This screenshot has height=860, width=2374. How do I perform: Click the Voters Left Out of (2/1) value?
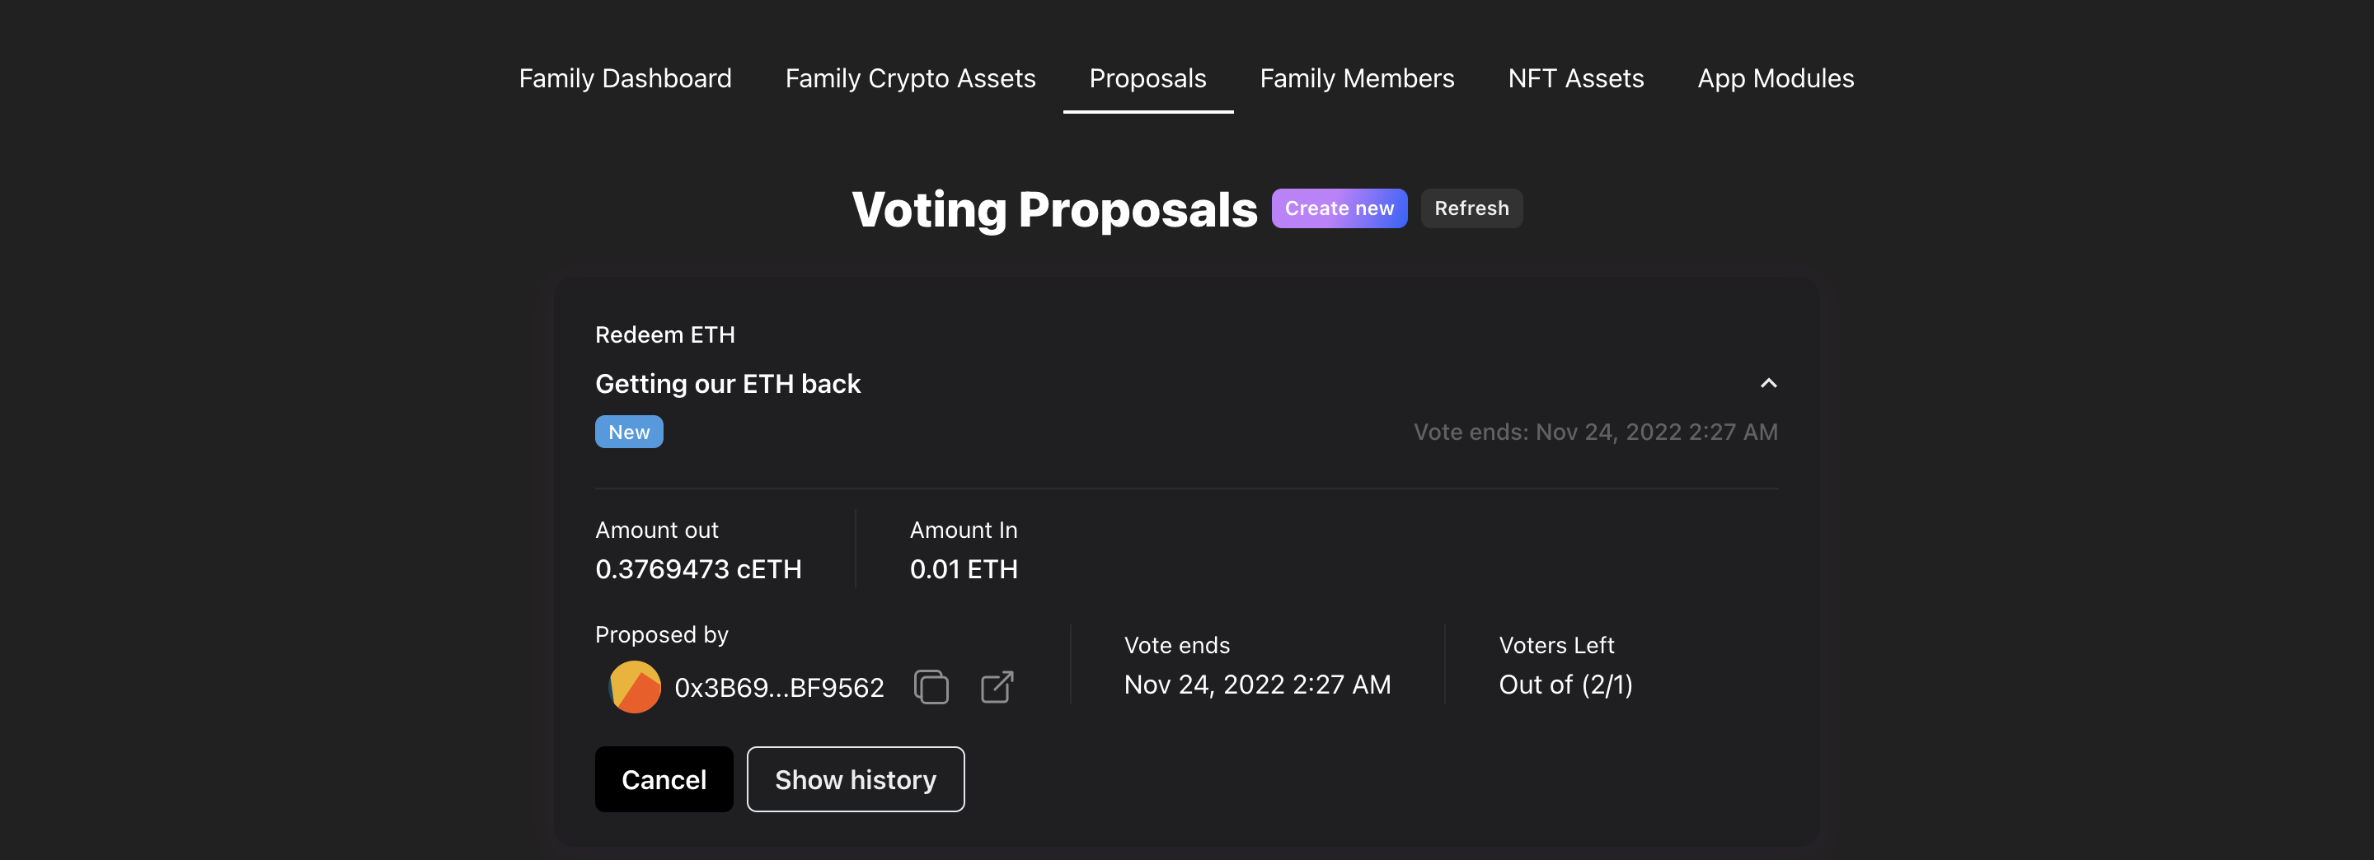(x=1565, y=685)
